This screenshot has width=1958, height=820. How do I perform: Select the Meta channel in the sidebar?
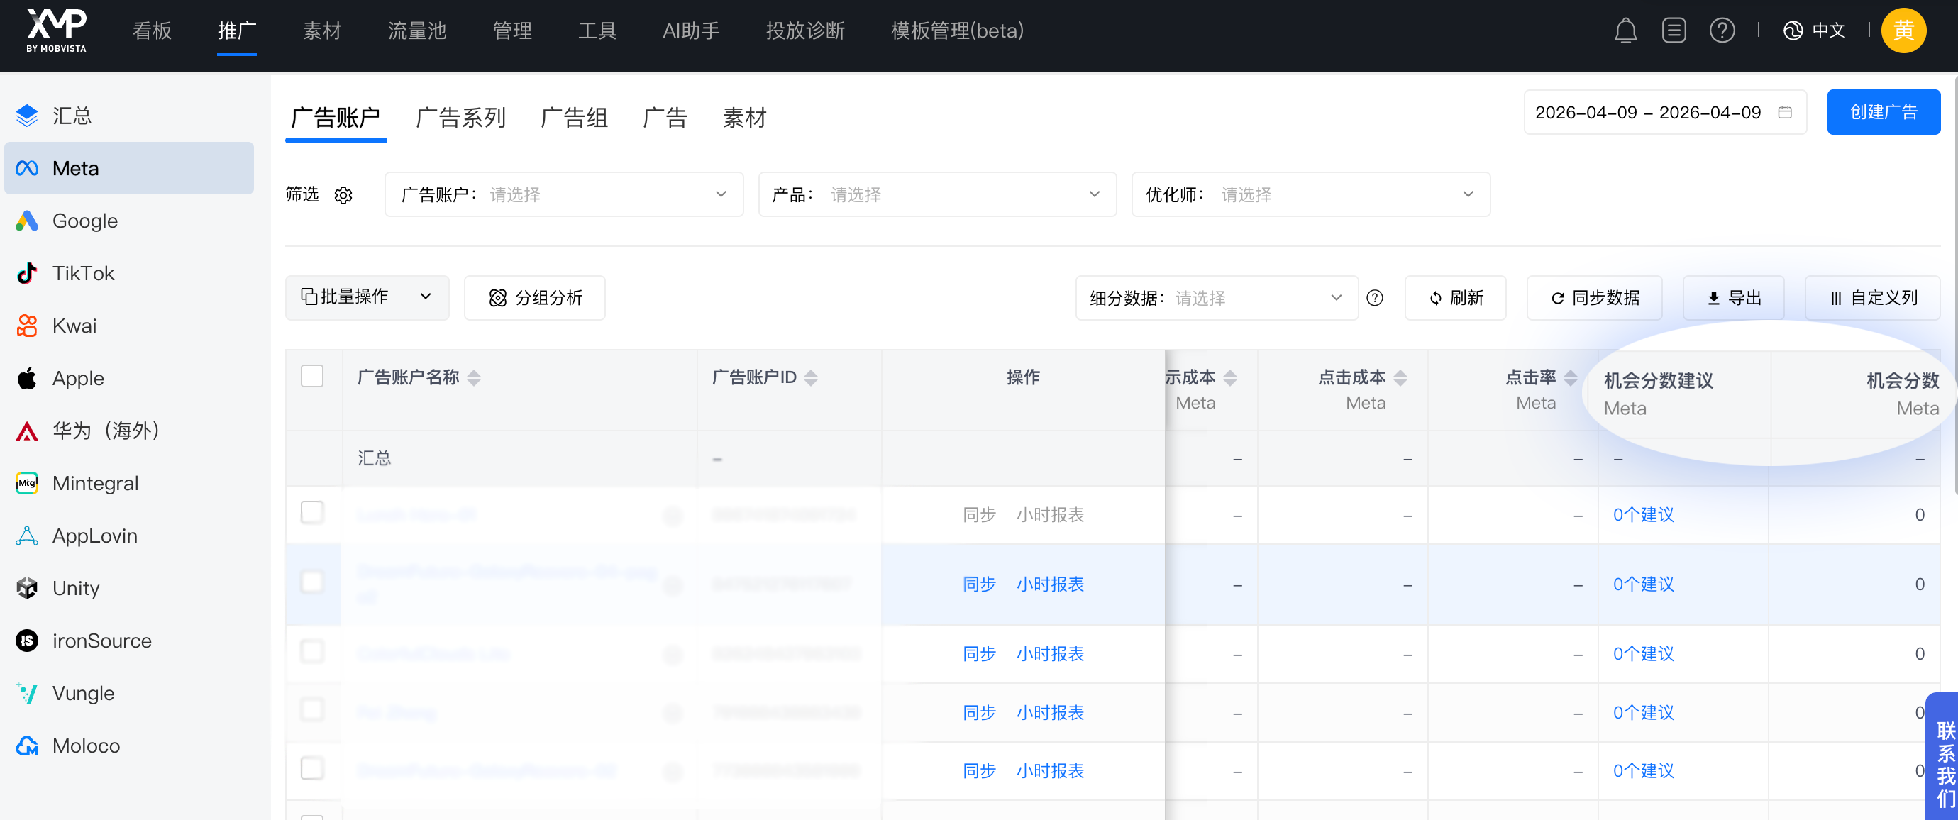pyautogui.click(x=74, y=168)
